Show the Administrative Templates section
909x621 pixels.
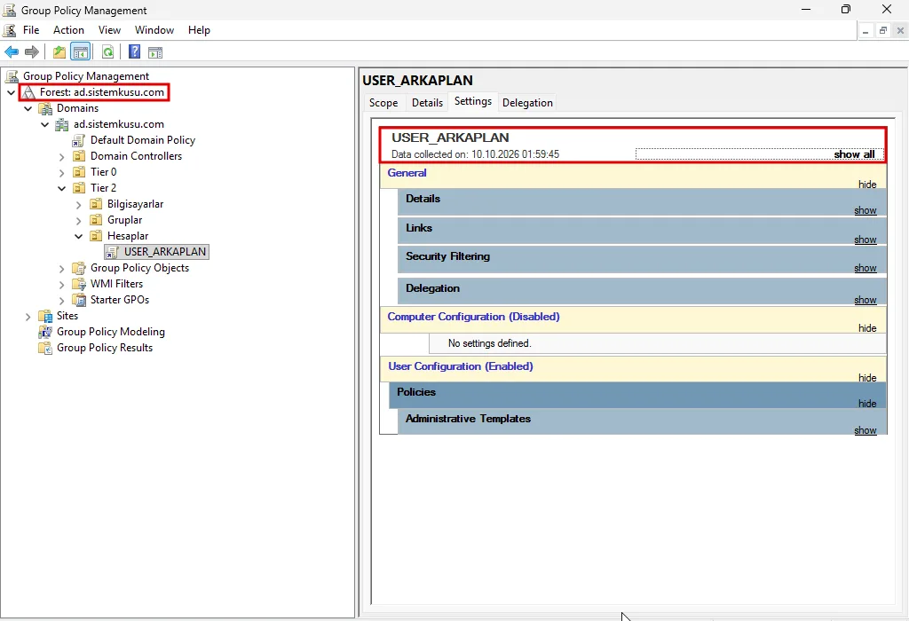(865, 430)
